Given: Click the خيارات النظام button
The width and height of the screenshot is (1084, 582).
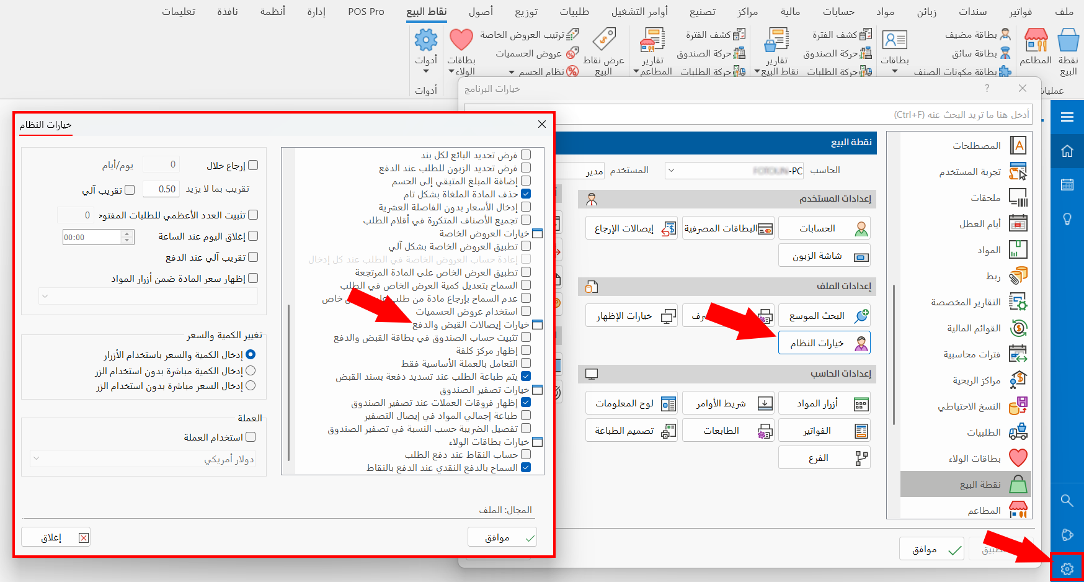Looking at the screenshot, I should (x=824, y=343).
